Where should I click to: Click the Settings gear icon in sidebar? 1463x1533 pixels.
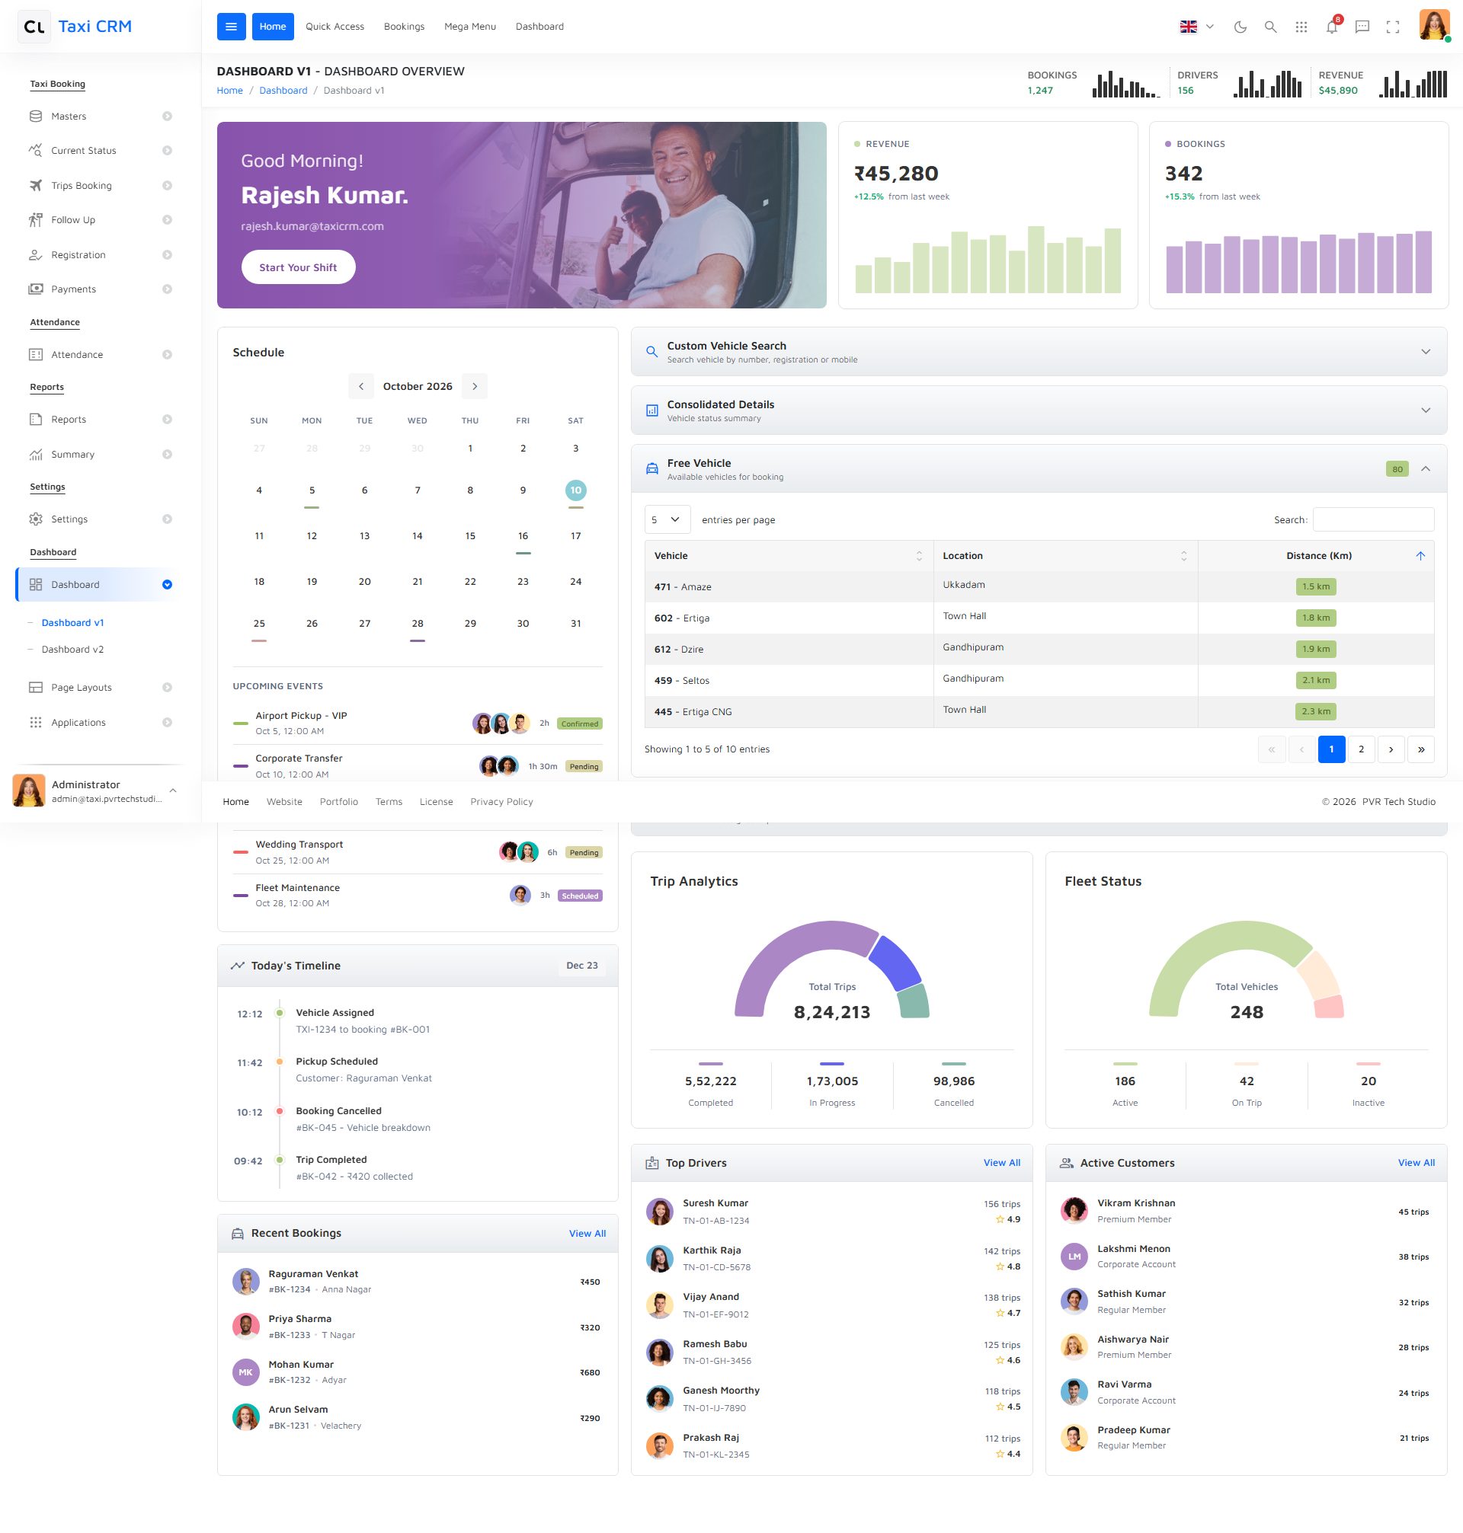pos(36,519)
